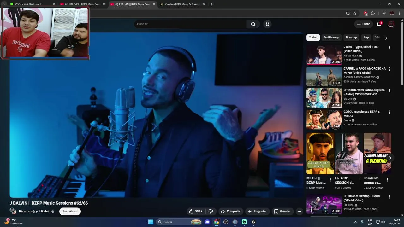Open the Windows Start menu
Viewport: 404px width, 227px height.
coord(151,222)
